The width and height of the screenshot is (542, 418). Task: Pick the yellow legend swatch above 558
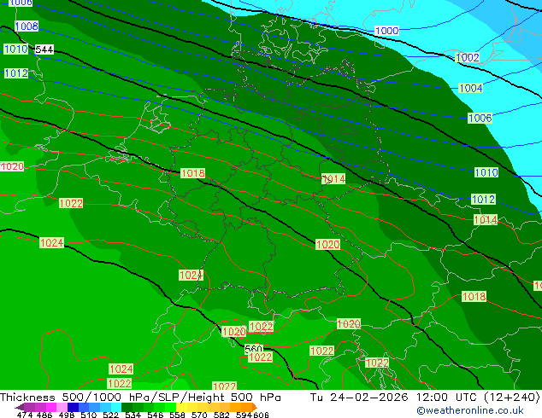point(181,407)
